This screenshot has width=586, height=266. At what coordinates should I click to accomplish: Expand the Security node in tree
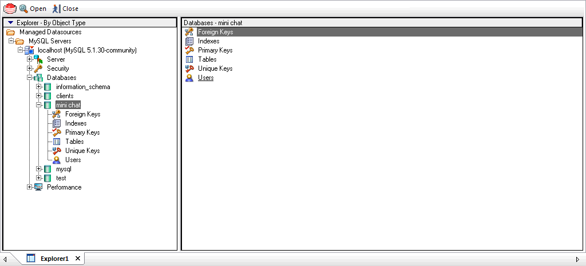[x=30, y=68]
